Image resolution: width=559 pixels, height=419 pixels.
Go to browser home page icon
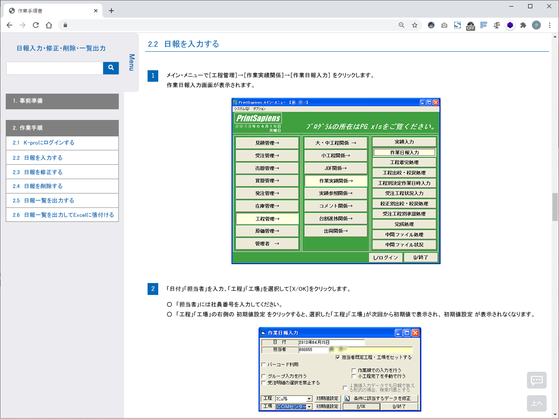49,25
